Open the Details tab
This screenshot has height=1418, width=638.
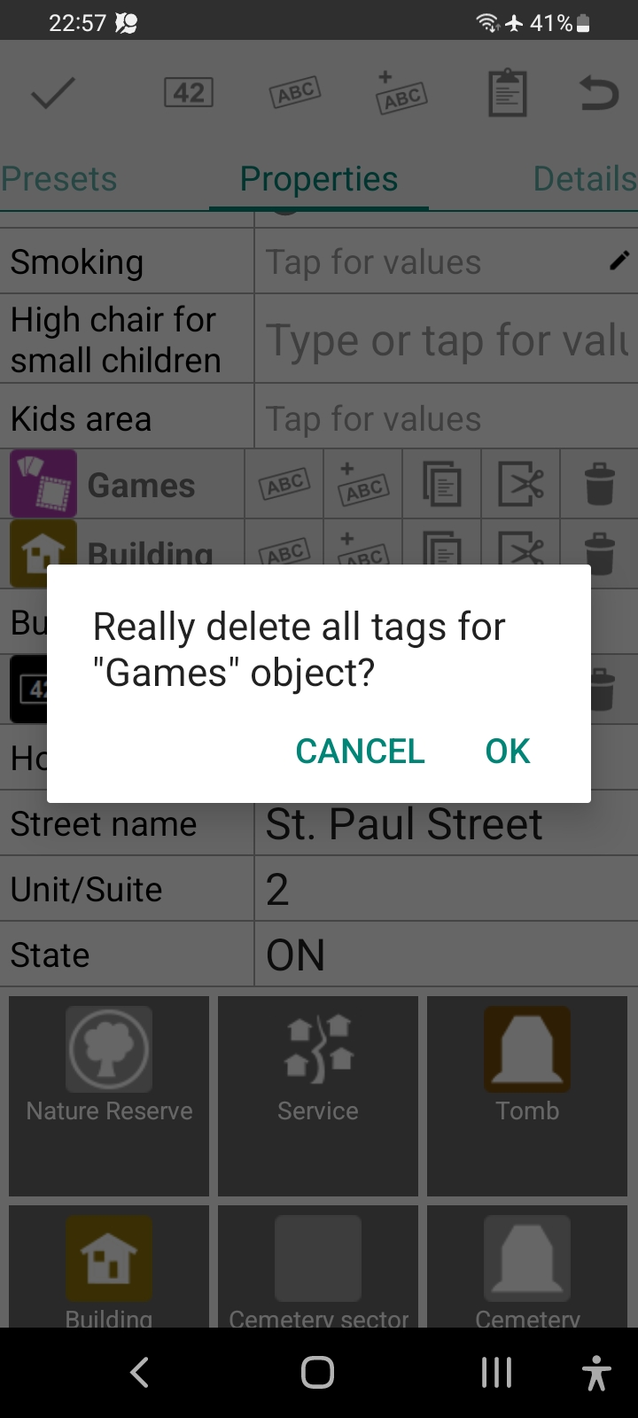pyautogui.click(x=585, y=179)
